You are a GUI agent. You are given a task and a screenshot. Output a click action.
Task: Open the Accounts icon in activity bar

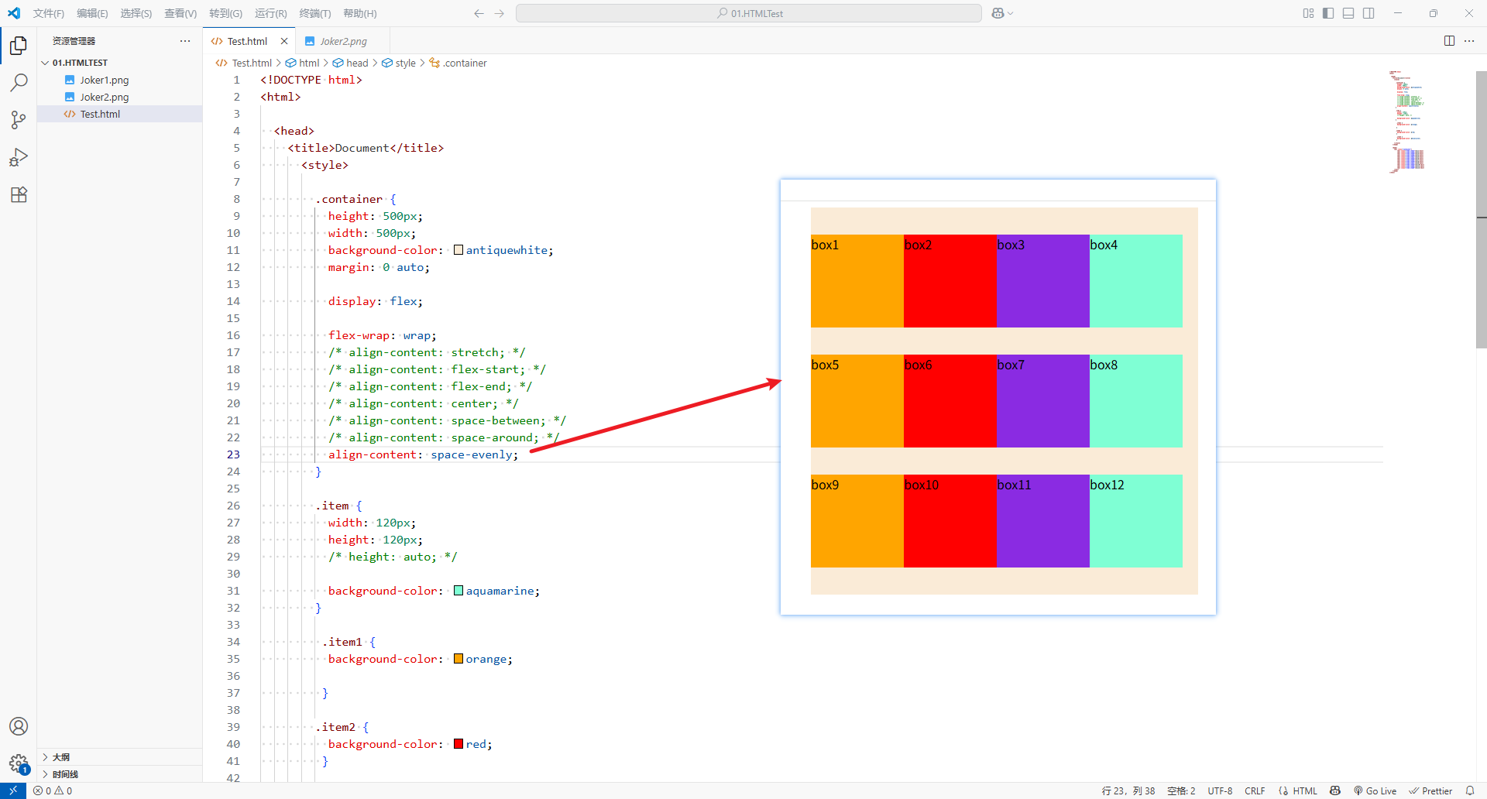(x=19, y=726)
